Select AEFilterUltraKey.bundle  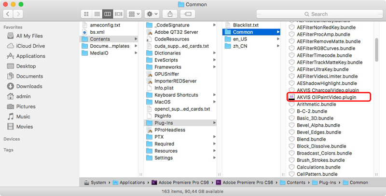coord(322,69)
